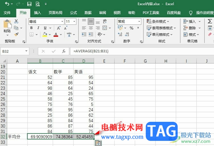Open the 套用表格格式 dropdown
Viewport: 214px width, 146px height.
tap(161, 28)
